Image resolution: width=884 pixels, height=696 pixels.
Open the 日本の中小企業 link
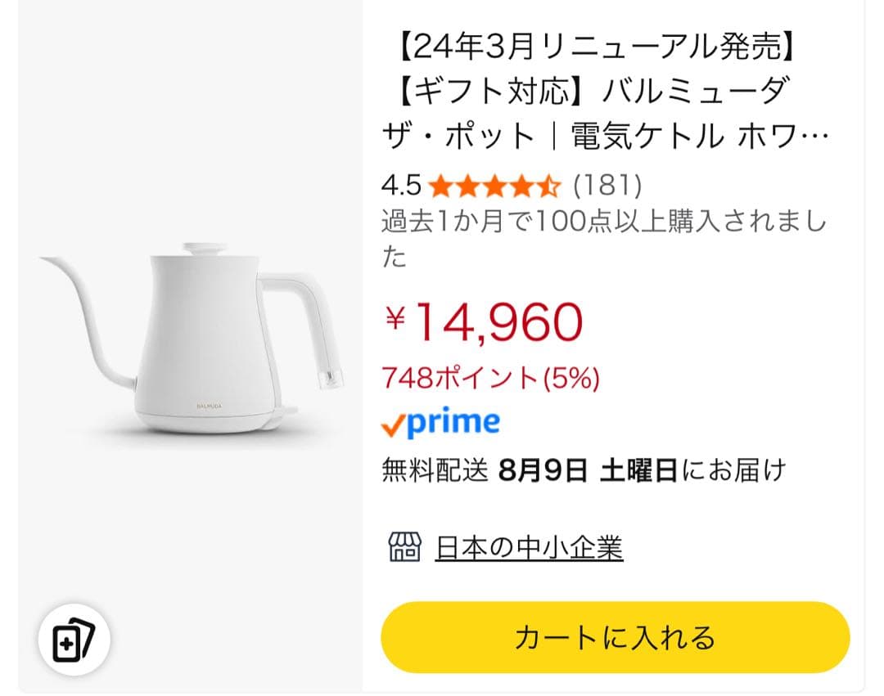click(529, 547)
